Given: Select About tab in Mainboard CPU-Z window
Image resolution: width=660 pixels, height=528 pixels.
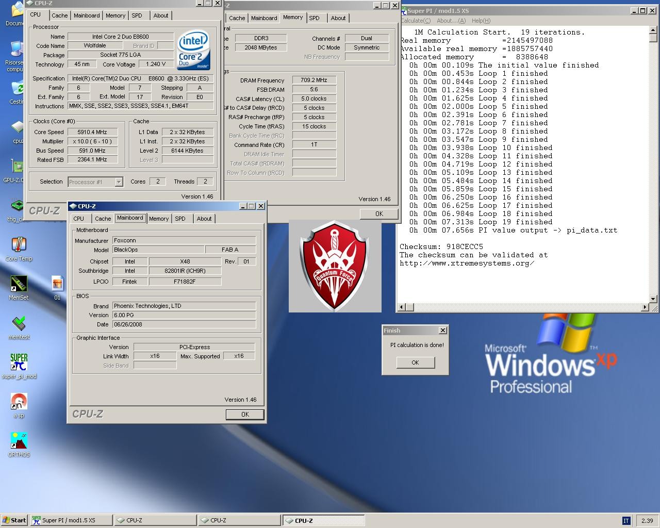Looking at the screenshot, I should pos(204,219).
